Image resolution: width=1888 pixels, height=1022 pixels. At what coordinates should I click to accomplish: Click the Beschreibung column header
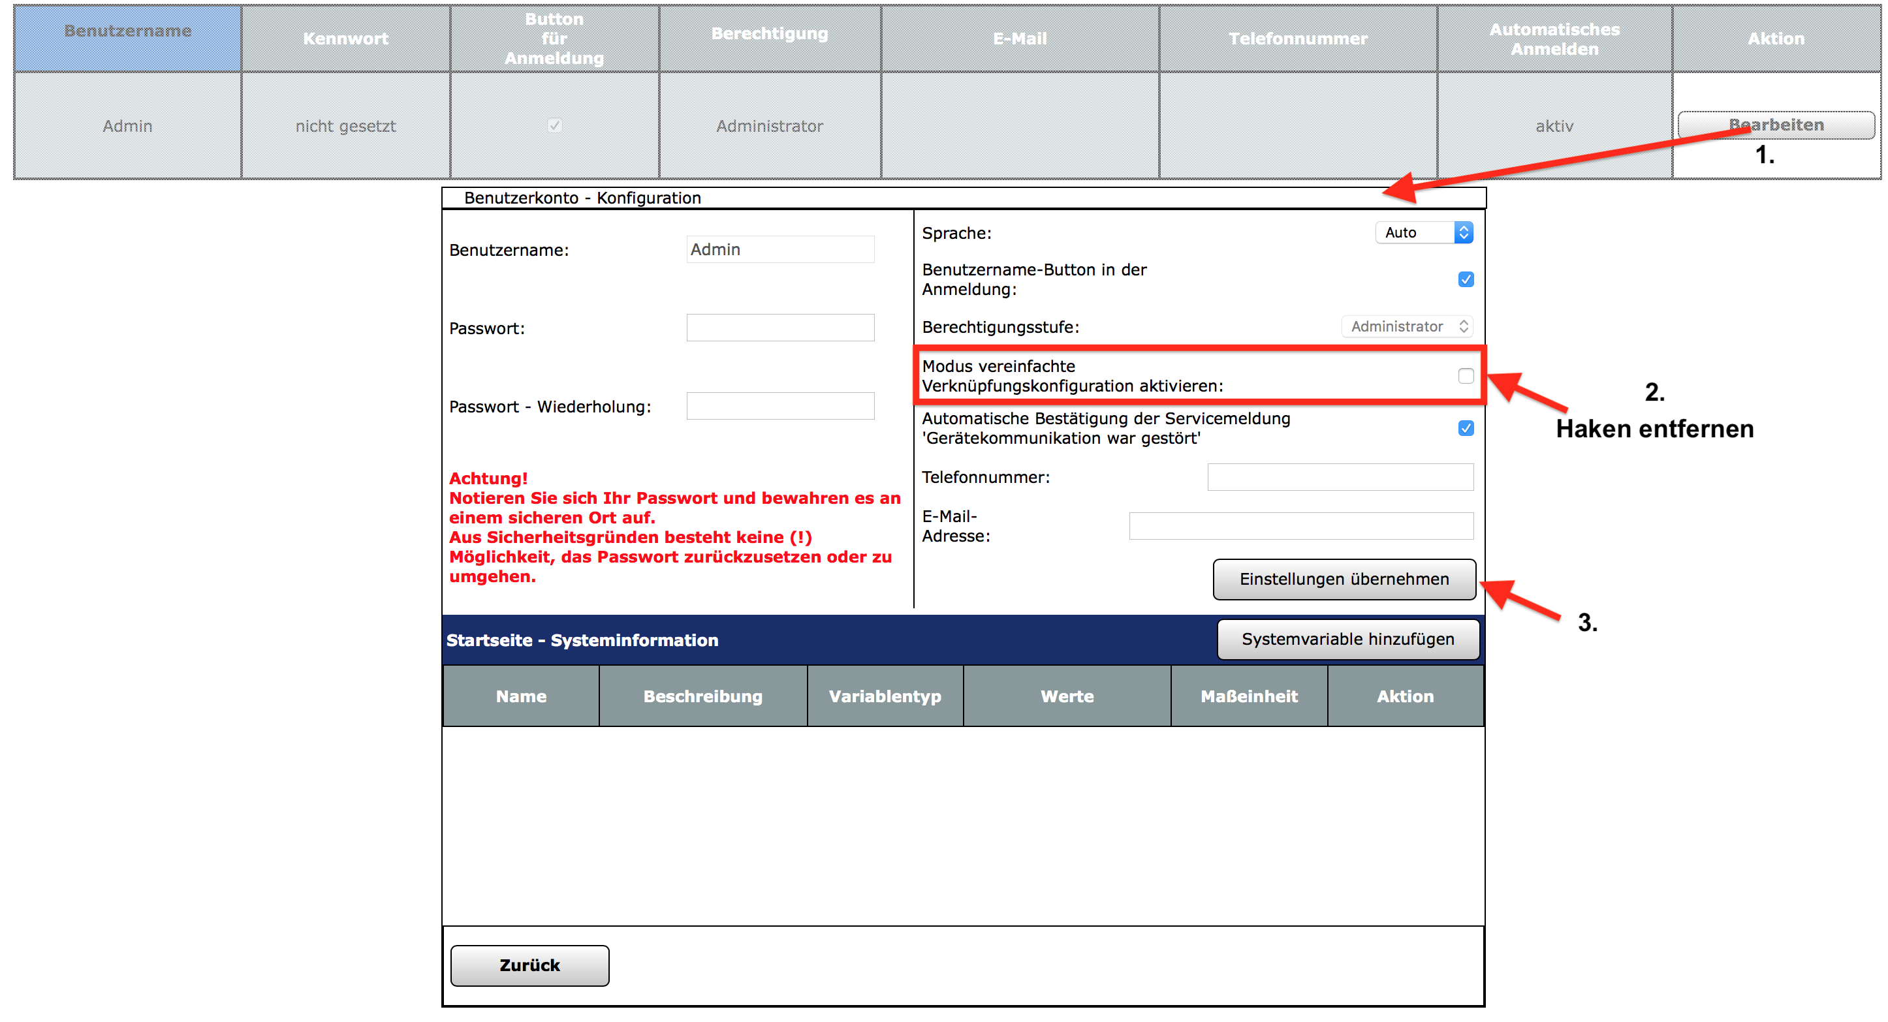[x=702, y=696]
